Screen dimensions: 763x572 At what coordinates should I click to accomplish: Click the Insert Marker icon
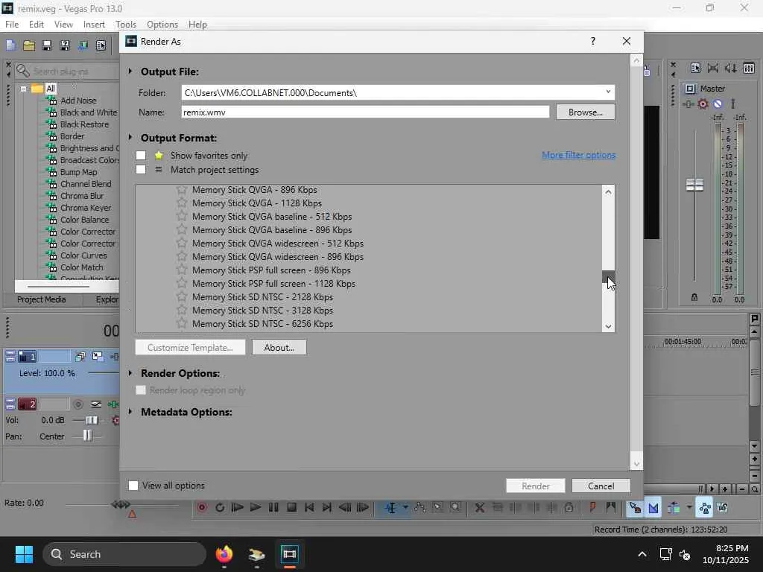click(x=592, y=508)
